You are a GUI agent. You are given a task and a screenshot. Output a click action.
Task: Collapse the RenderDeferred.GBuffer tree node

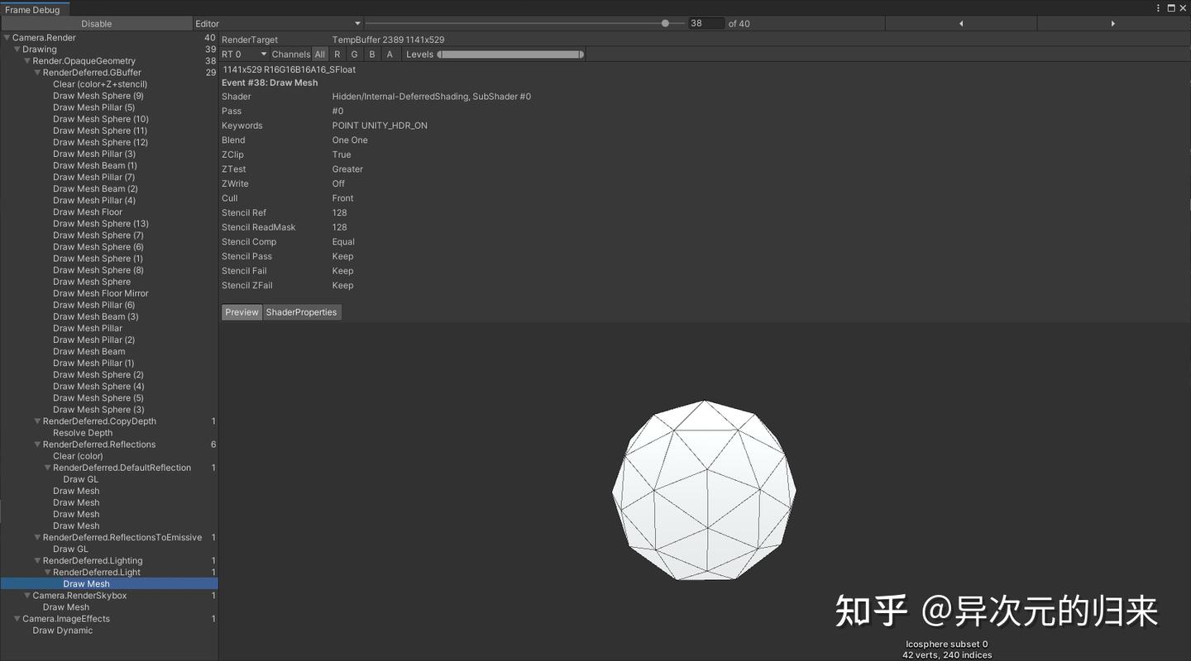pos(37,72)
